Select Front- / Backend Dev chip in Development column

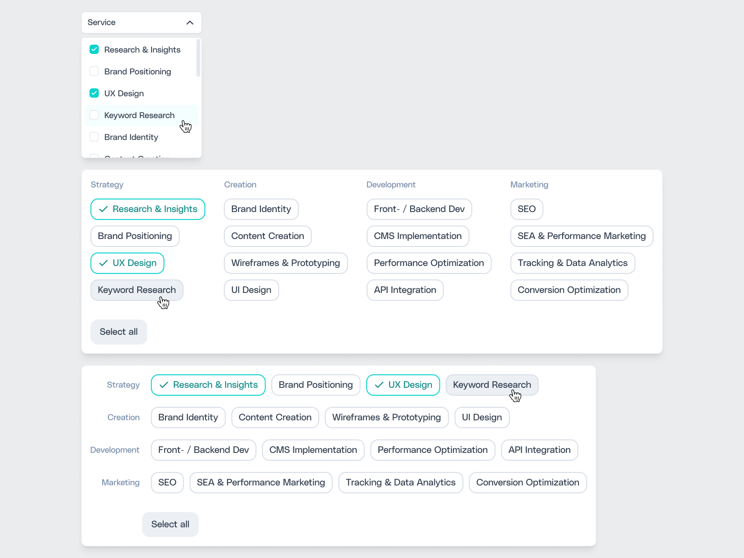coord(419,209)
